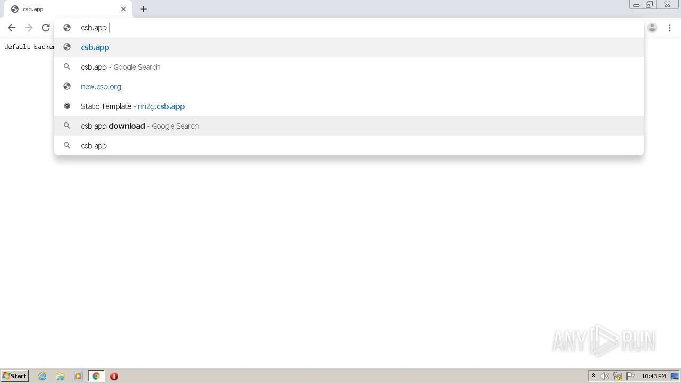Screen dimensions: 681x383
Task: Open the Action Center flag icon
Action: click(630, 376)
